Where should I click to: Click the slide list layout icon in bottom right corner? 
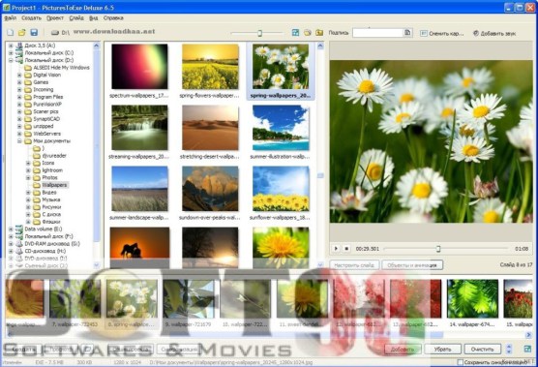(x=527, y=350)
